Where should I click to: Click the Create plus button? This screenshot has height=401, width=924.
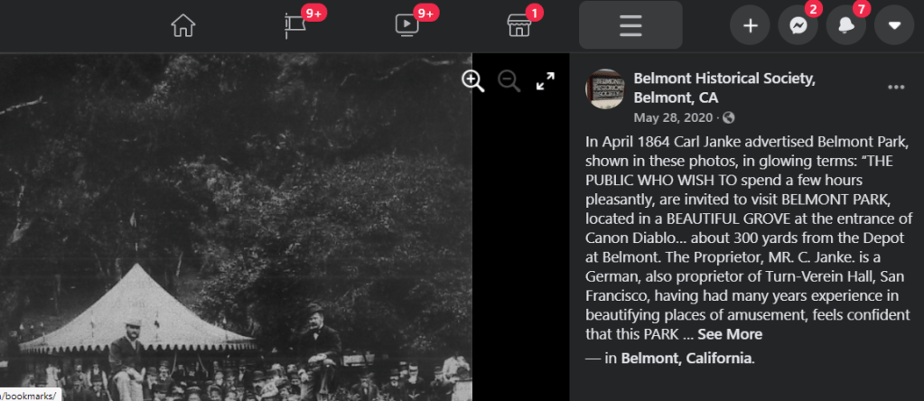(750, 25)
